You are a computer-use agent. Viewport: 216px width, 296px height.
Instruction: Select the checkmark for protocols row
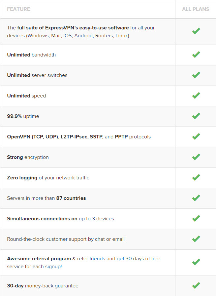pos(196,136)
